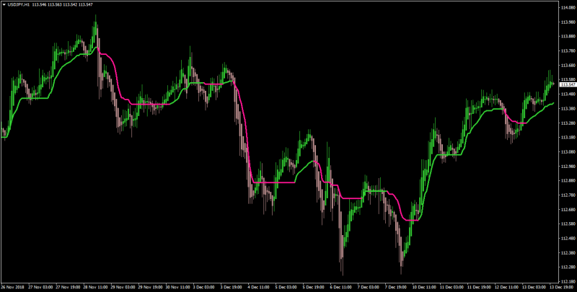Click the 112.780 price scale label
The width and height of the screenshot is (577, 292).
(x=568, y=195)
